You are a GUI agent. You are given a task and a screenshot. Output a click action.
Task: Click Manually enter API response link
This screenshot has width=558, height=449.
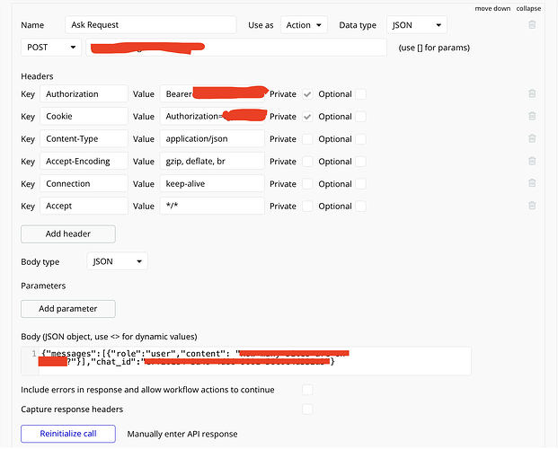(182, 434)
